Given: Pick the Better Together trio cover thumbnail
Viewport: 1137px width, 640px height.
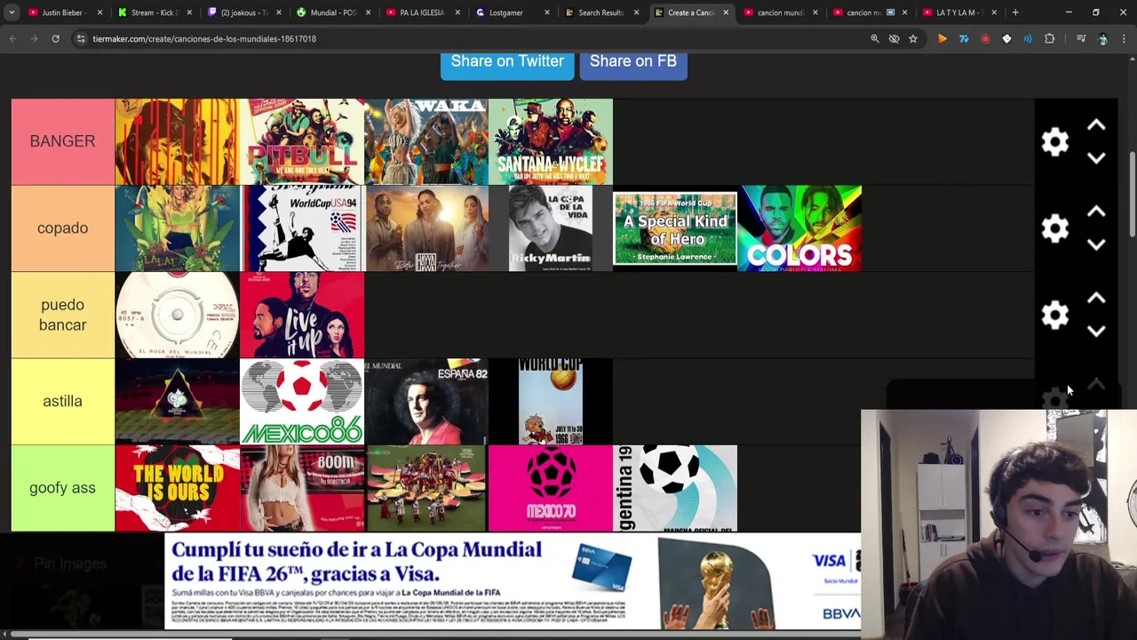Looking at the screenshot, I should [x=426, y=228].
